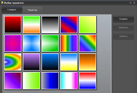
Task: Select the diagonal red-blue striped gradient
Action: [x=69, y=24]
